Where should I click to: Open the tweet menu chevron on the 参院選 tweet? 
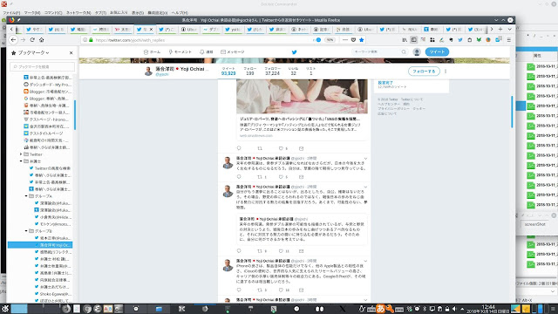(x=365, y=159)
